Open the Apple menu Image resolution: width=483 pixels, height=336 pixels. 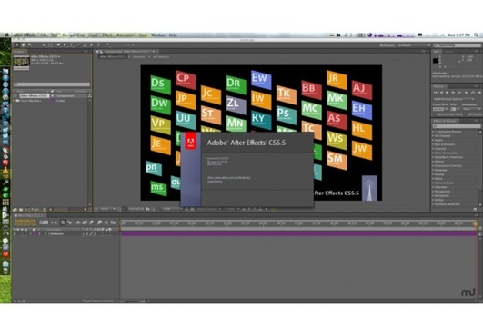coord(6,35)
